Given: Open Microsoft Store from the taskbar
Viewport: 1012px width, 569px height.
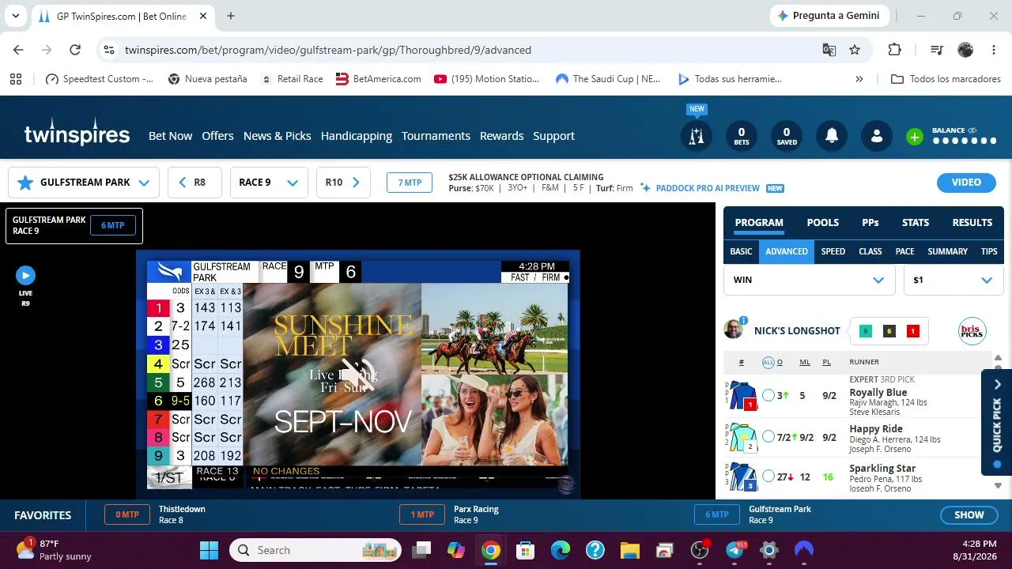Looking at the screenshot, I should [x=526, y=550].
